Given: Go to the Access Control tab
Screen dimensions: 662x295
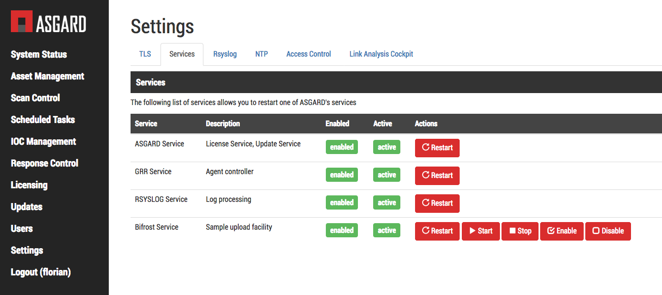Looking at the screenshot, I should point(308,54).
